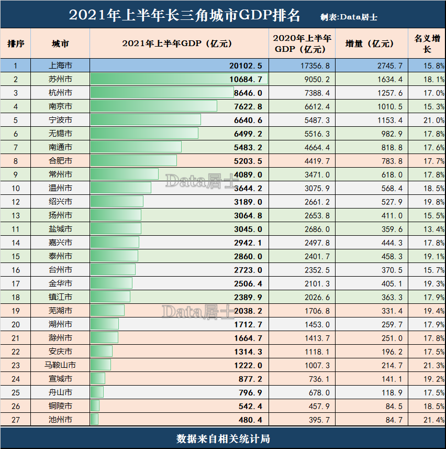Click the increment value 1153.4

(389, 121)
